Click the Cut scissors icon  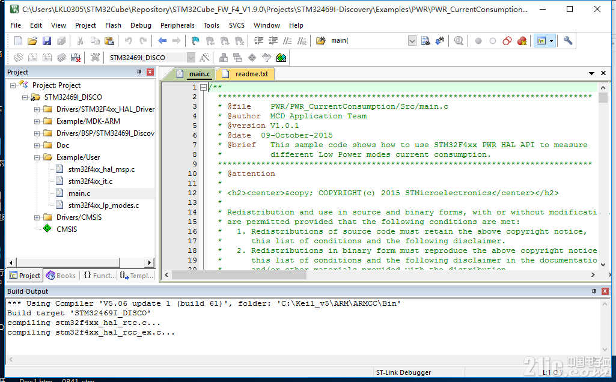point(80,41)
